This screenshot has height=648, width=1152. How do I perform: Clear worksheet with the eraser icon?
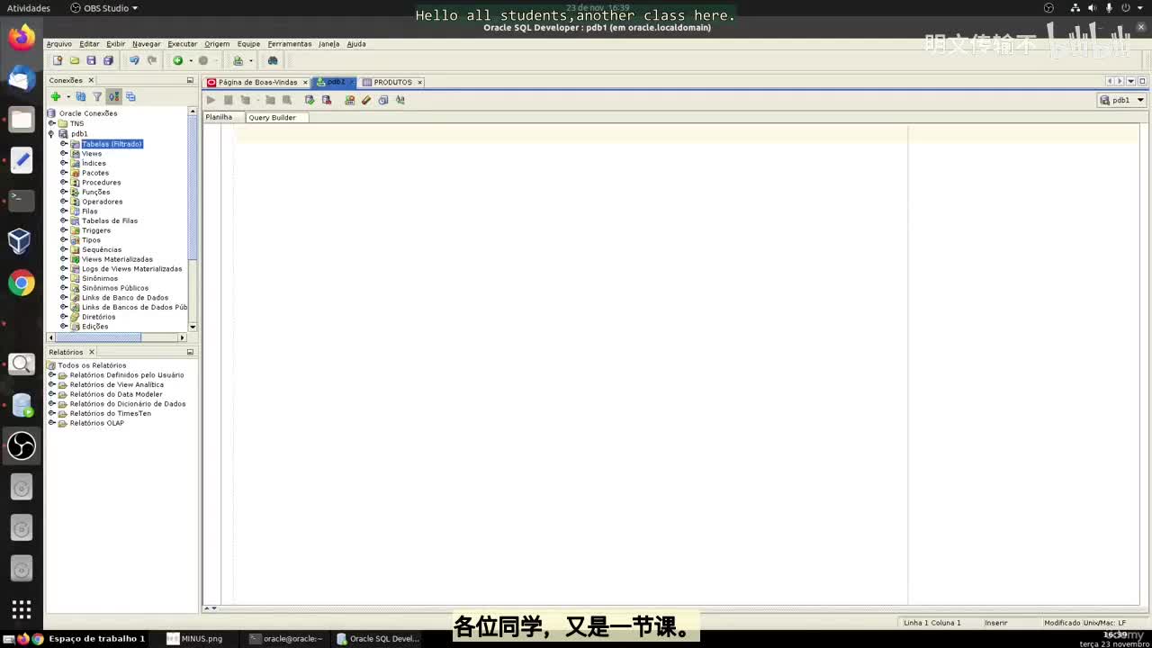366,100
